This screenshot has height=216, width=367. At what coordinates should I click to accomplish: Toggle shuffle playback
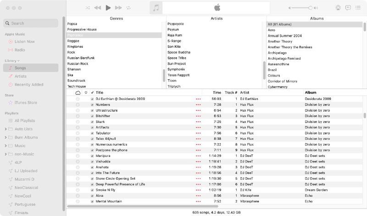pos(88,8)
